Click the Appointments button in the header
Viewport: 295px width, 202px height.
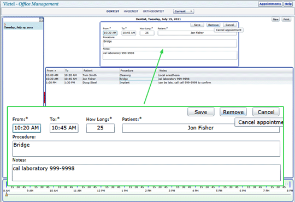[270, 4]
